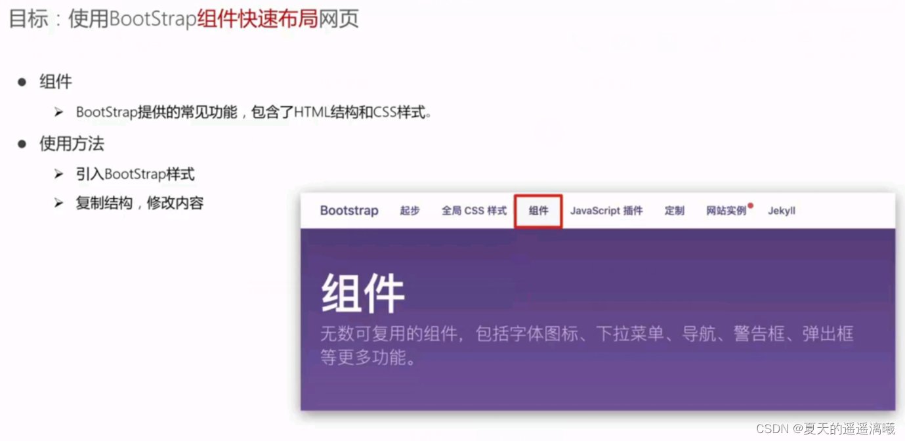Click the large 组件 heading in the banner
Screen dimensions: 905x441
coord(363,293)
